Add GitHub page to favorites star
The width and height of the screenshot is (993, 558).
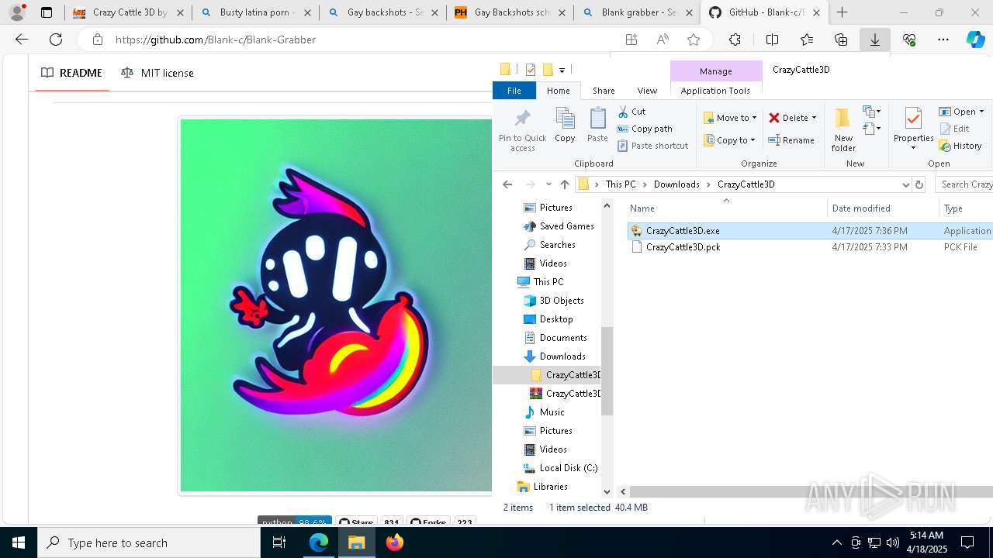694,40
